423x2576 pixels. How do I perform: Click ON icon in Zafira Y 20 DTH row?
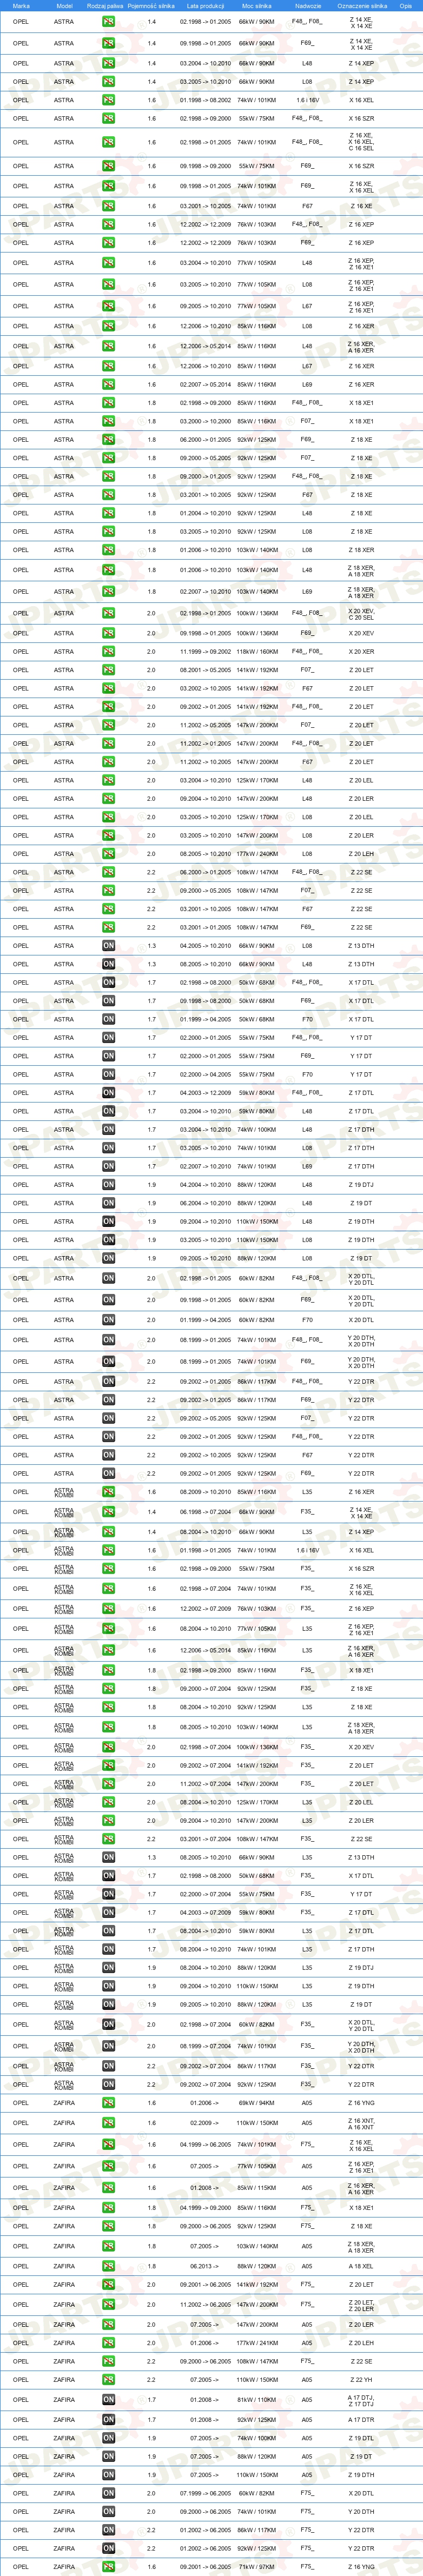[108, 2512]
